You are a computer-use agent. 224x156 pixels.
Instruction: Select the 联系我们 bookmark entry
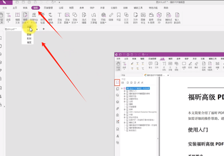click(x=133, y=130)
